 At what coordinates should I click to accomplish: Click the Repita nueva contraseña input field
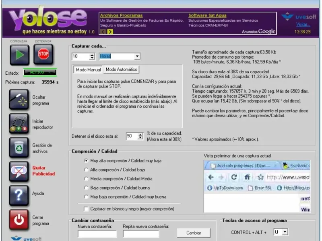coord(141,234)
